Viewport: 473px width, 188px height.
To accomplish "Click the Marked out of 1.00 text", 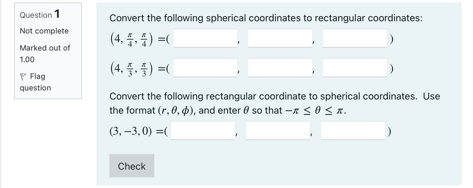I will 45,53.
